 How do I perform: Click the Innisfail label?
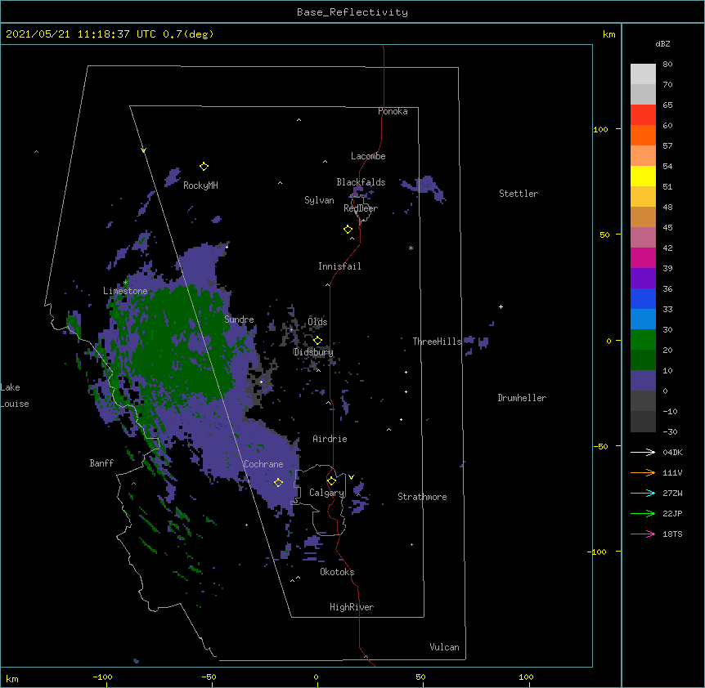click(339, 266)
